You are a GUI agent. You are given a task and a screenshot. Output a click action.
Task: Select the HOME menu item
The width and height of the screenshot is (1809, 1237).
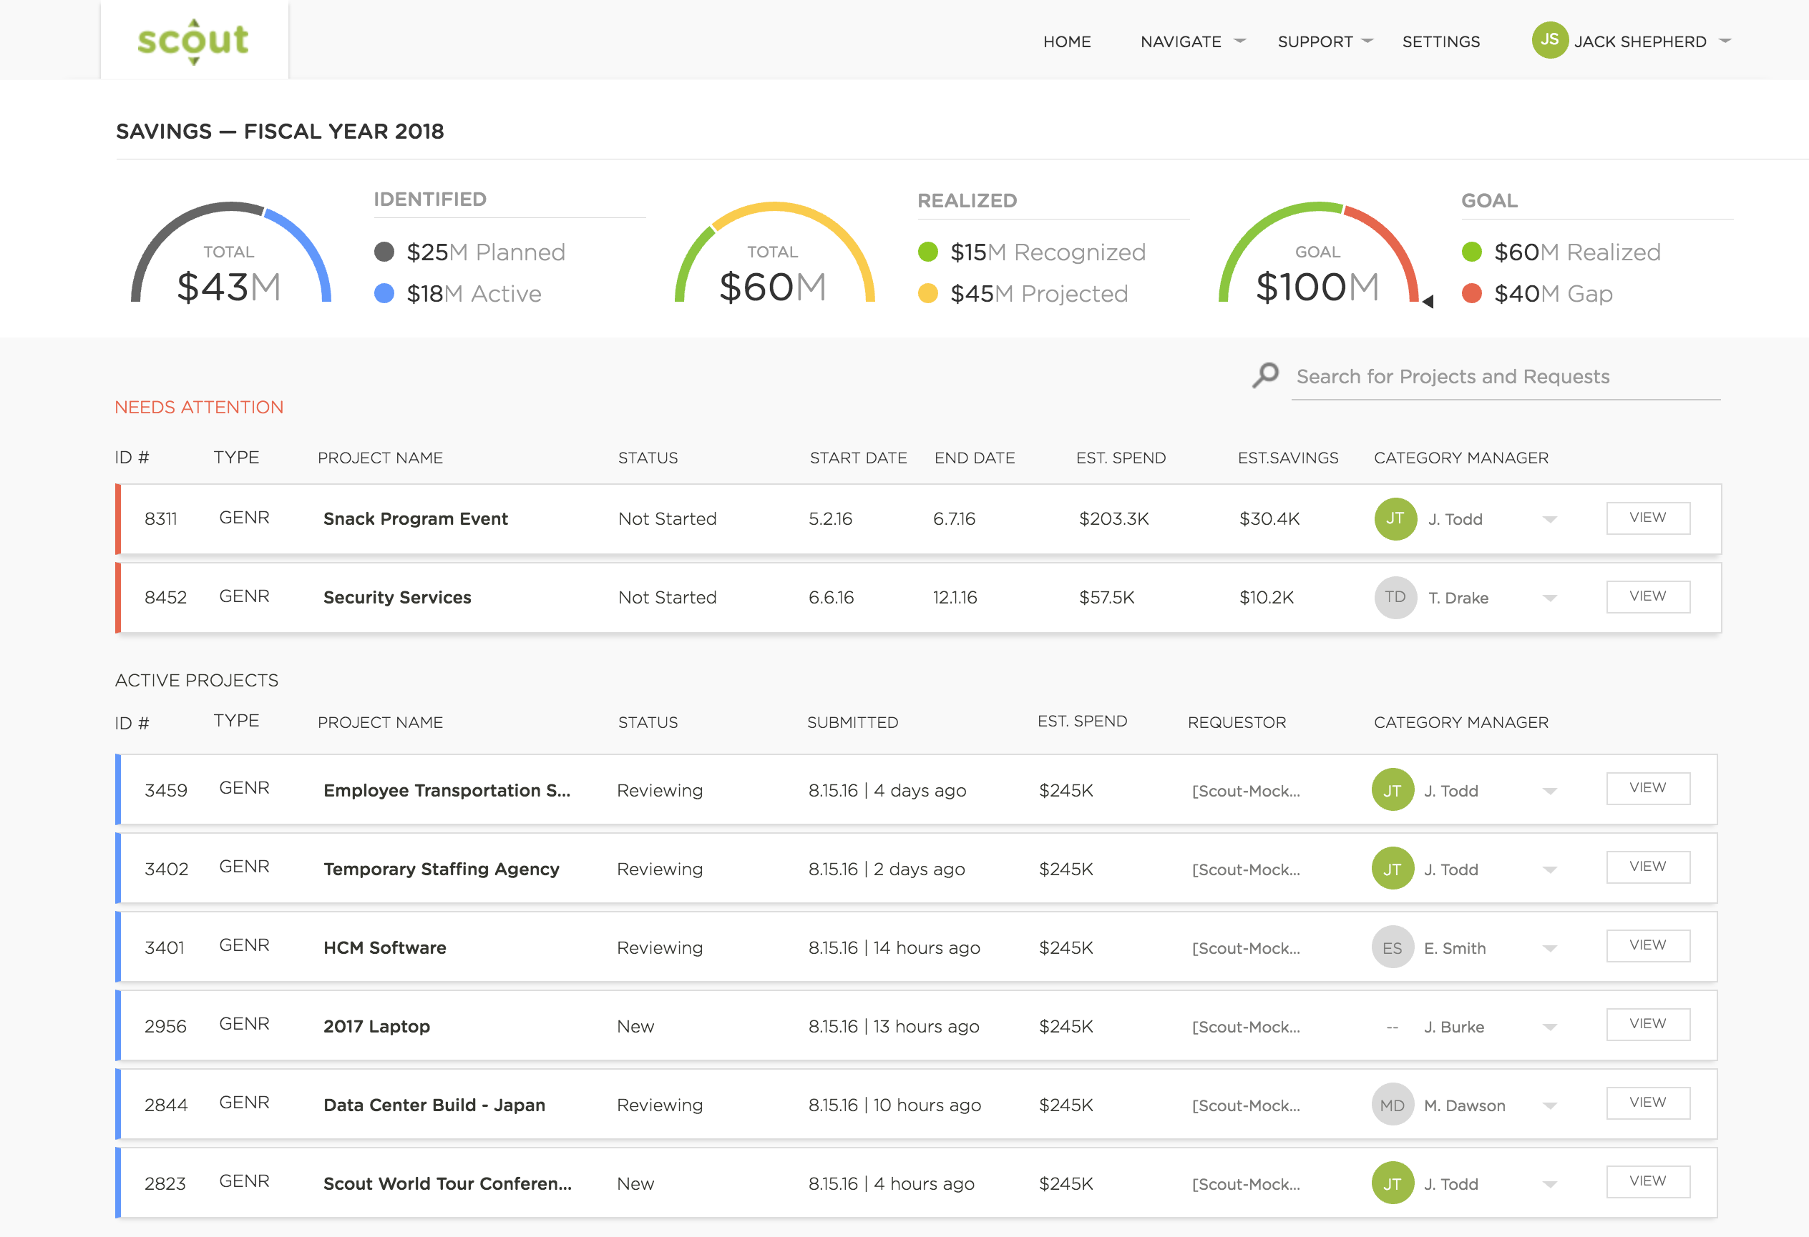1066,41
